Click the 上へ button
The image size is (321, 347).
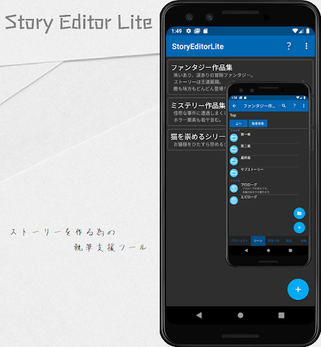[238, 123]
